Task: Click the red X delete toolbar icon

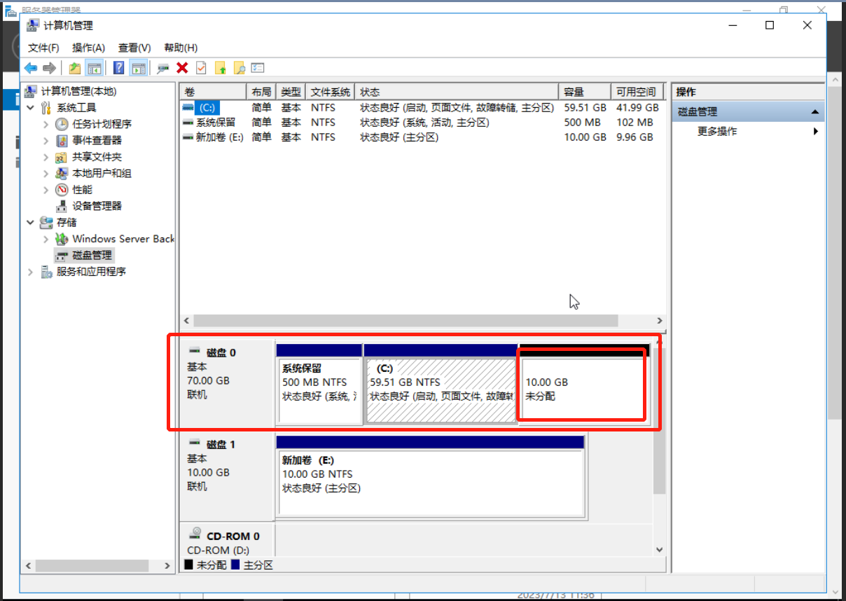Action: pos(182,68)
